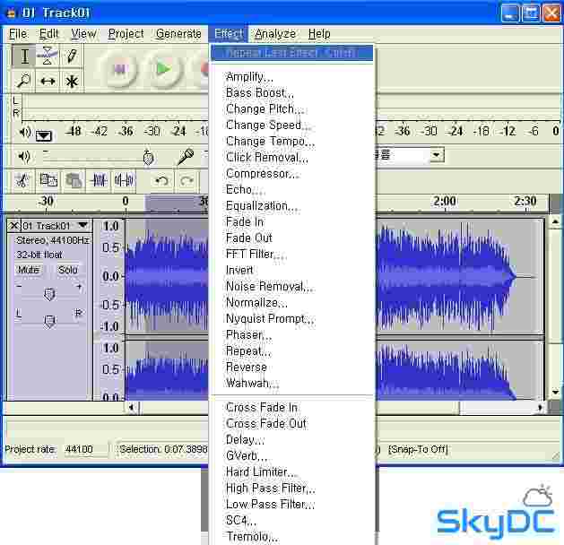564x545 pixels.
Task: Click the Redo arrow icon
Action: (187, 180)
